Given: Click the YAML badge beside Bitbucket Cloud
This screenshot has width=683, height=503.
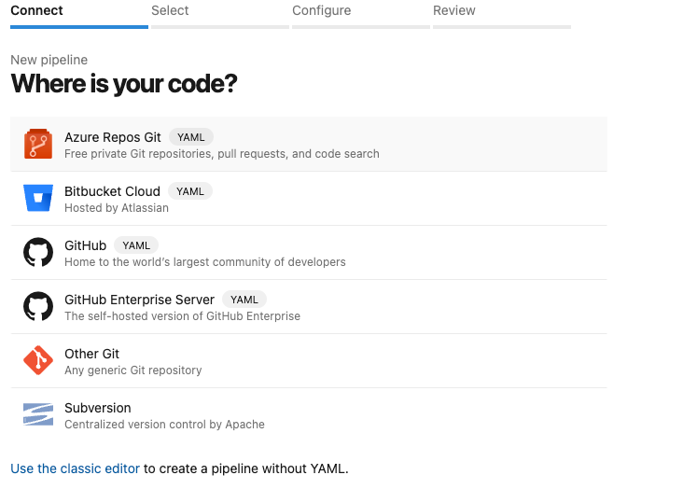Looking at the screenshot, I should click(190, 191).
